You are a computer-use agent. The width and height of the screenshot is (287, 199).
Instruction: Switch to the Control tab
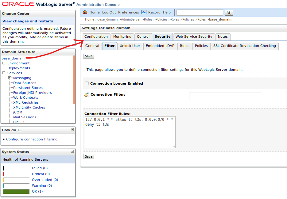tap(143, 37)
